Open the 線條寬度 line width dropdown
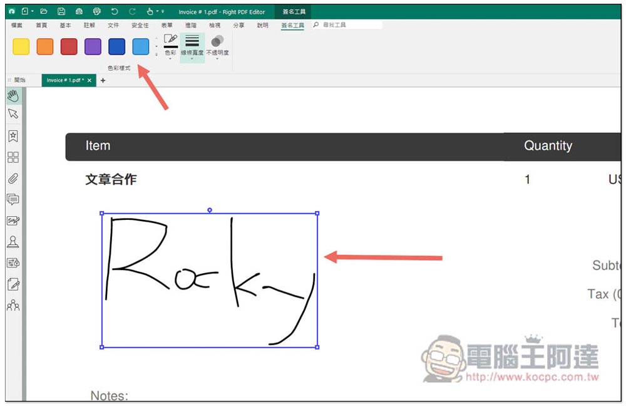This screenshot has width=626, height=406. 192,47
